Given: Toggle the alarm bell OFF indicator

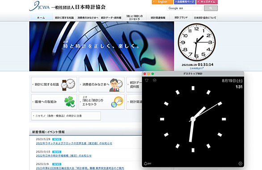Looking at the screenshot, I should pyautogui.click(x=148, y=163).
